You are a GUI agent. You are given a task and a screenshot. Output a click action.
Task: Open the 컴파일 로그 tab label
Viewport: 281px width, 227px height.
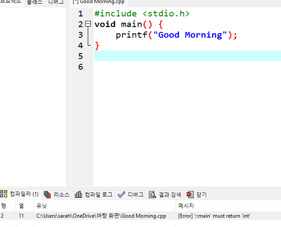pos(98,194)
